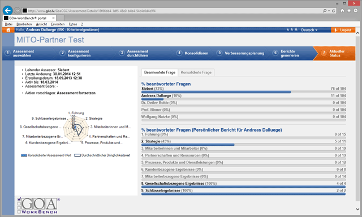The height and width of the screenshot is (217, 362).
Task: Go to step 5 Verbesserungsplanung
Action: tap(240, 53)
